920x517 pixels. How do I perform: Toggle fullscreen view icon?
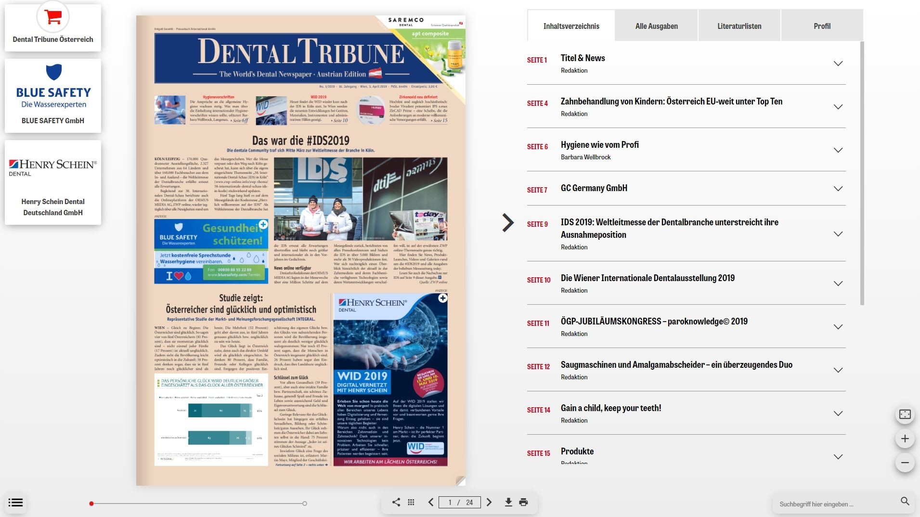905,414
